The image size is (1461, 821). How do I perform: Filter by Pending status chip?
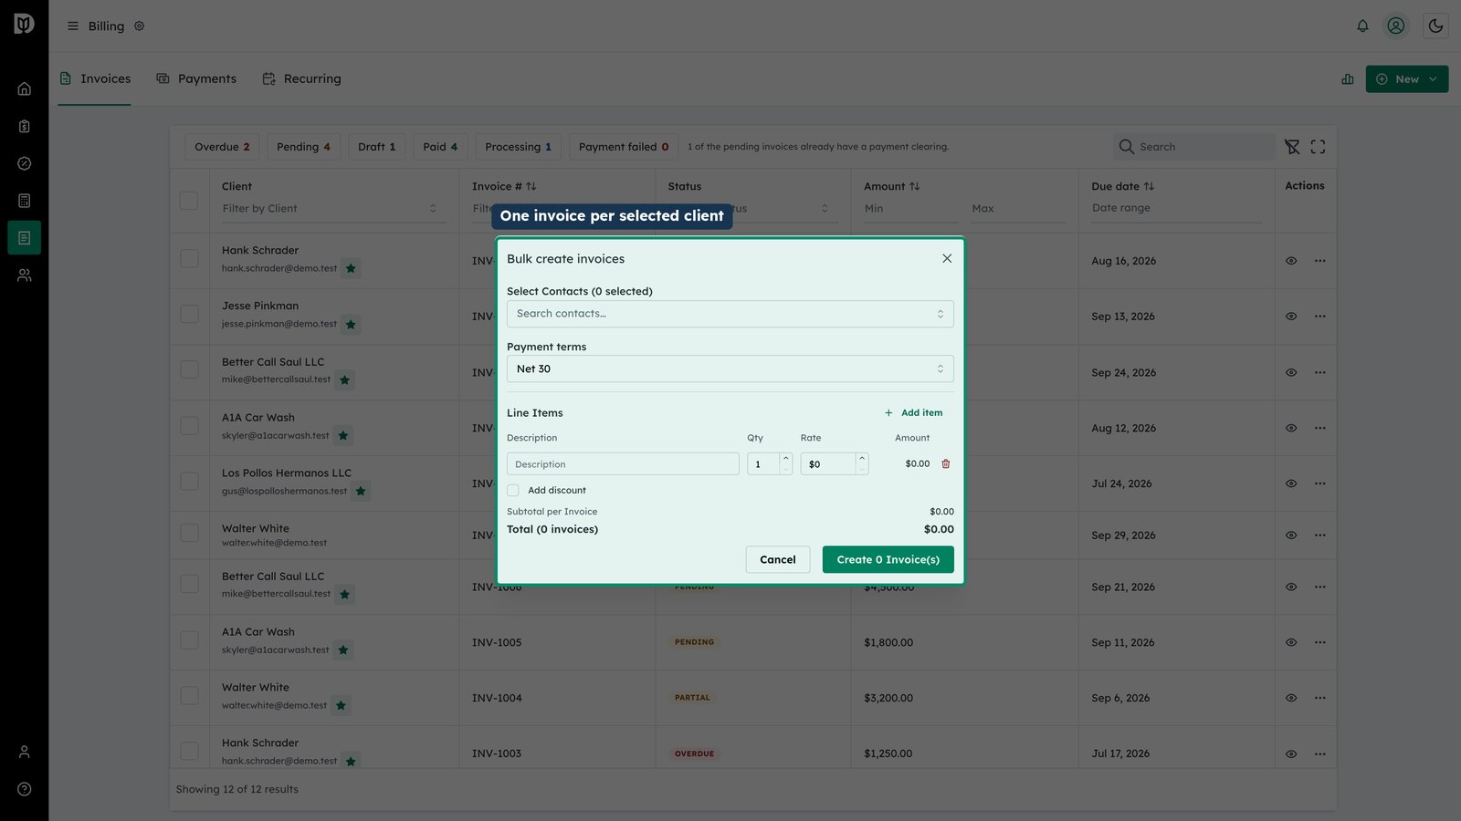[303, 147]
